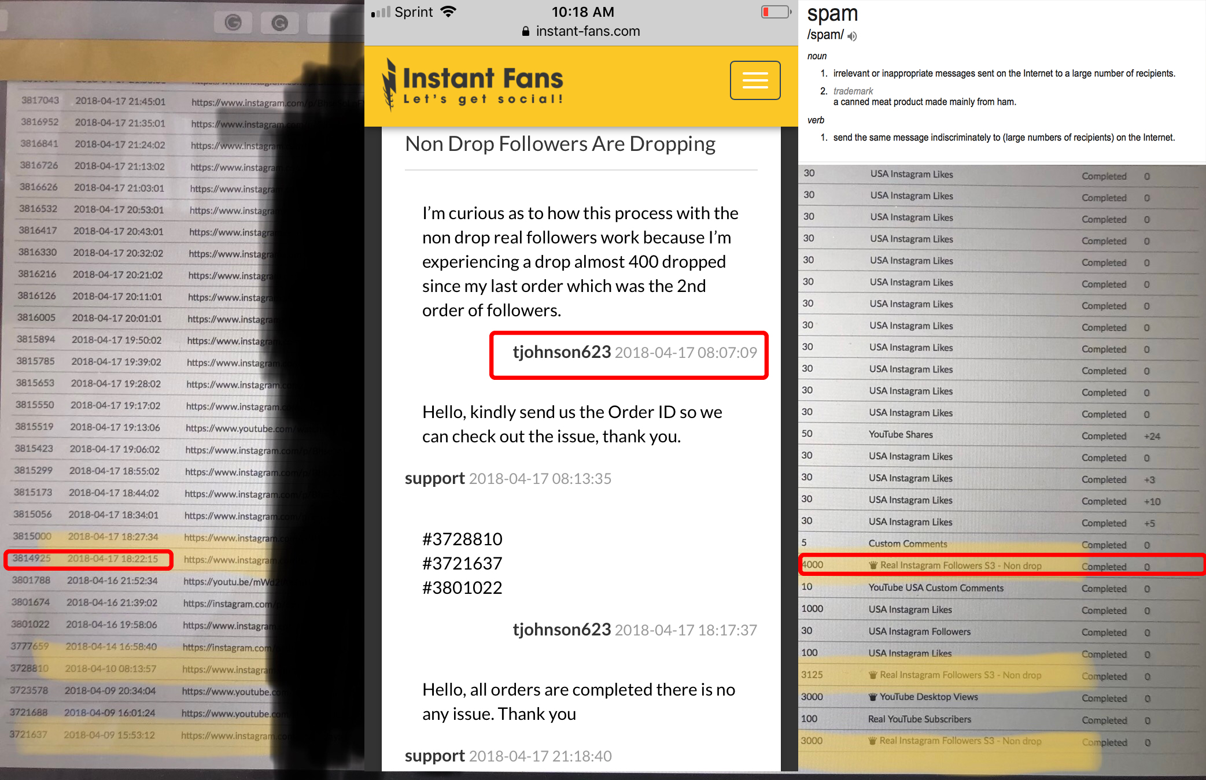Tap tjohnson623 on the 08:07:09 message
This screenshot has height=780, width=1206.
[562, 352]
